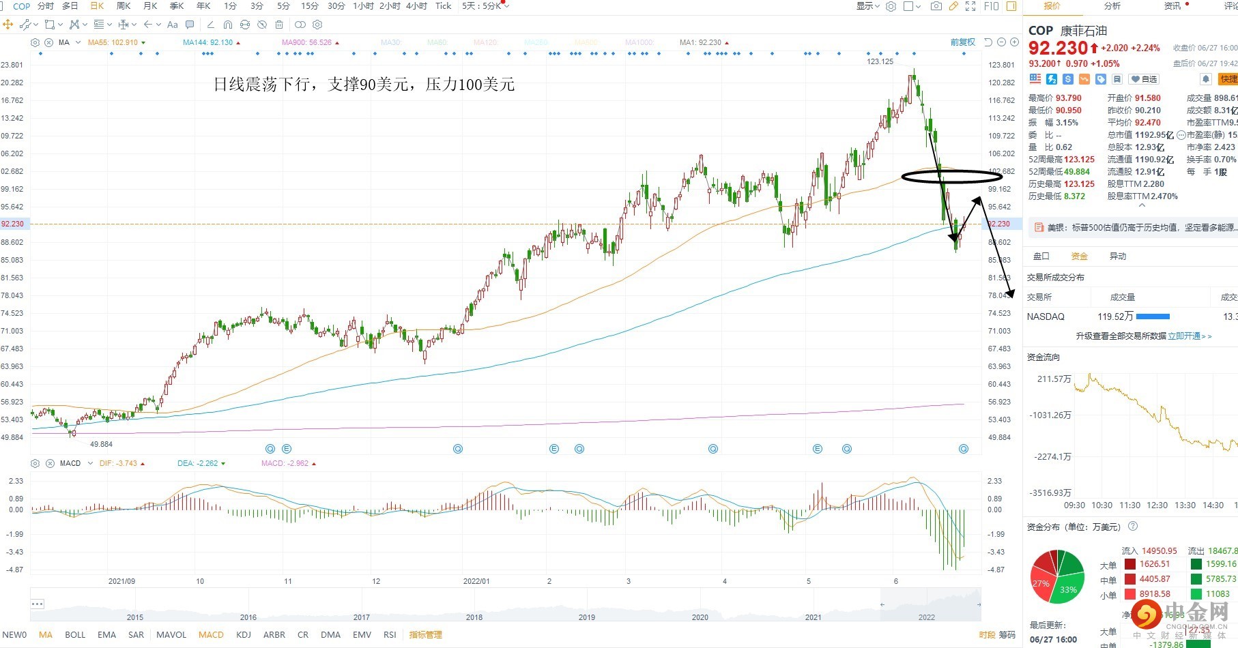Select the BOLL indicator
This screenshot has width=1238, height=648.
click(75, 635)
